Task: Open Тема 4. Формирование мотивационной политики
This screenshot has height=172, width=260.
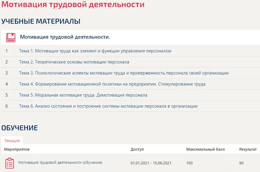Action: 112,84
